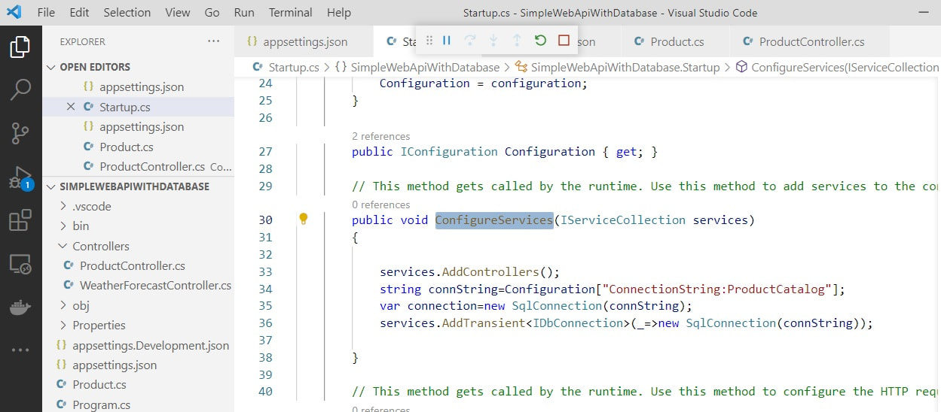Click the VS Code logo icon
The width and height of the screenshot is (941, 412).
pyautogui.click(x=14, y=12)
